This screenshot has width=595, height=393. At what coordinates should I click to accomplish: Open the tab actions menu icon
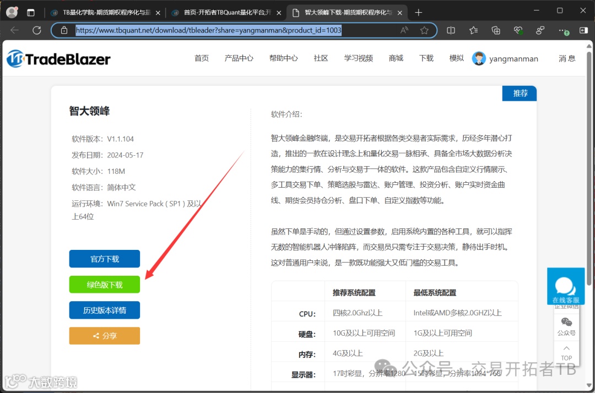point(31,13)
